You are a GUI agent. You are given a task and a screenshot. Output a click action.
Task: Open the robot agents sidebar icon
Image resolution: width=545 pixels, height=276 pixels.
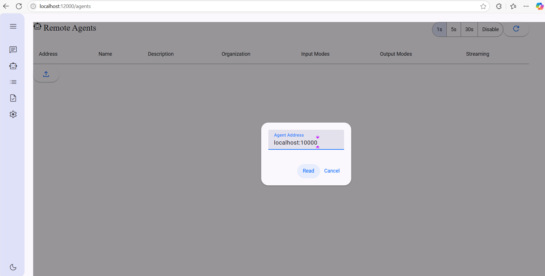coord(13,66)
